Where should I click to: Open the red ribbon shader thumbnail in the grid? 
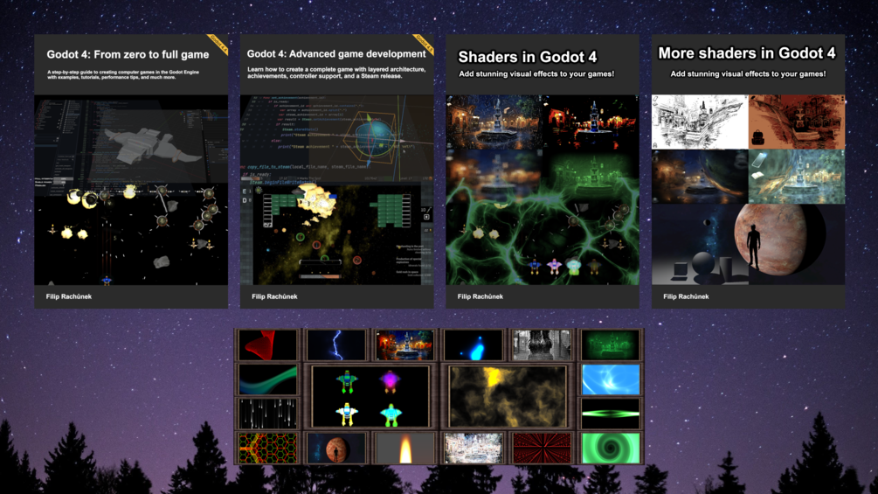[x=267, y=344]
